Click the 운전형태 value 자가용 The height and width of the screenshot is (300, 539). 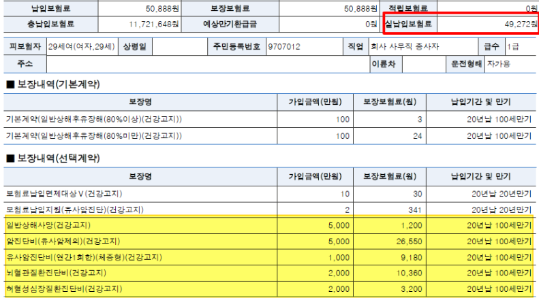(x=498, y=64)
